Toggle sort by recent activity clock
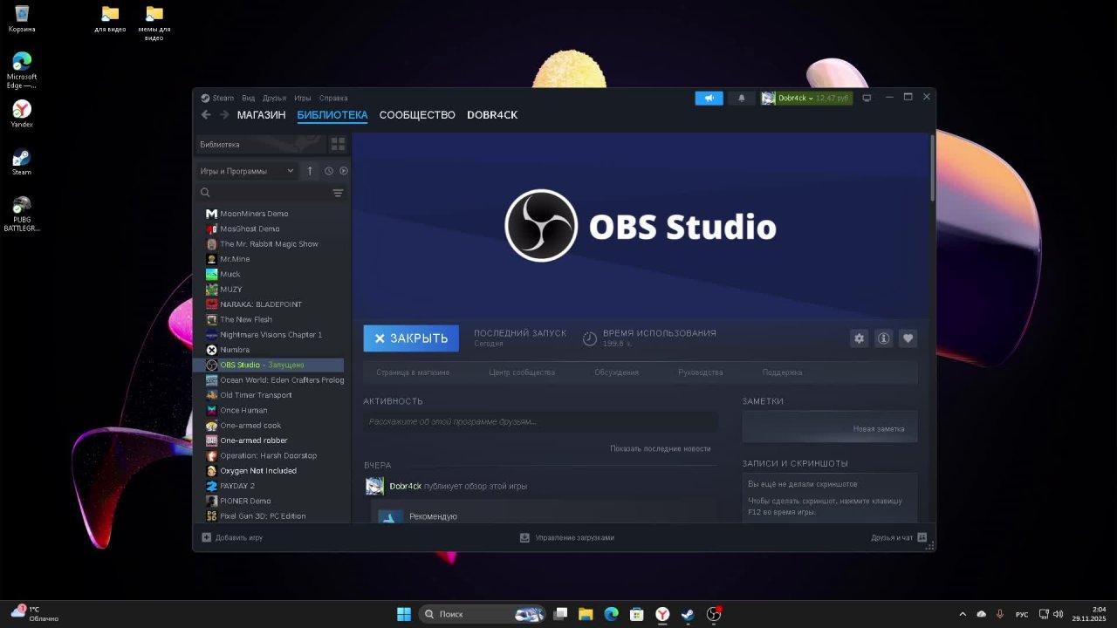1117x628 pixels. click(x=329, y=171)
